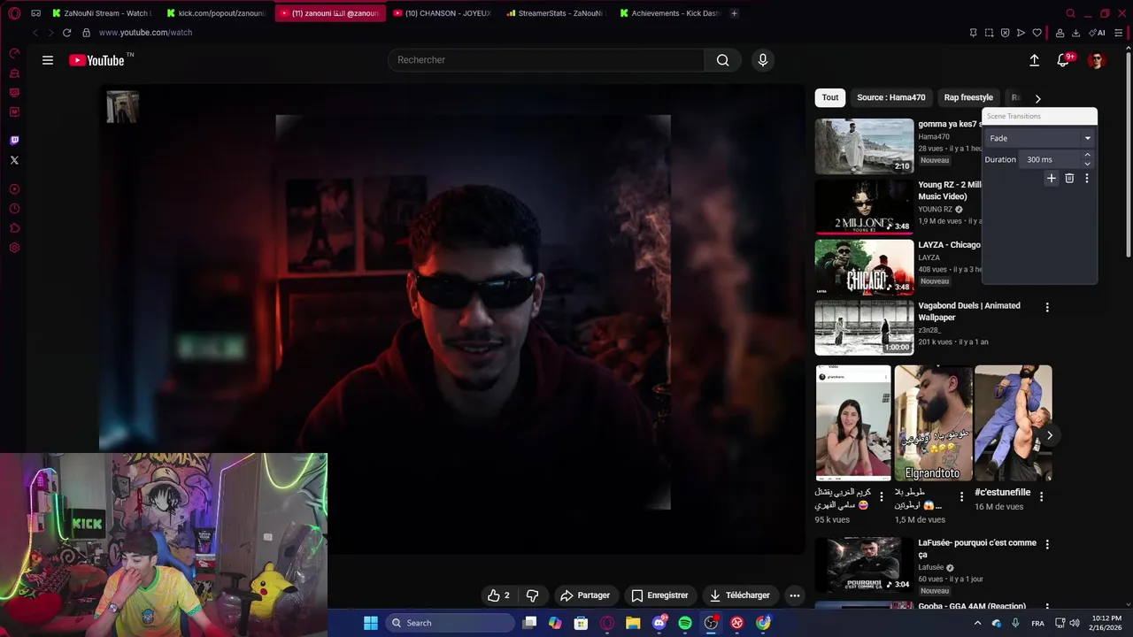Show next Shorts with right arrow

click(1050, 435)
